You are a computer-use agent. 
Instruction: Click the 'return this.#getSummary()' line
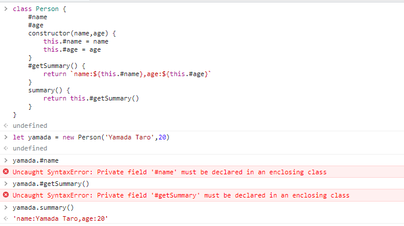(x=91, y=98)
